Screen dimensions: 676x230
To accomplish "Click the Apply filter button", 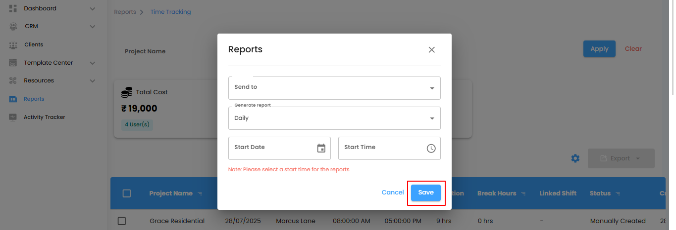I will (599, 49).
